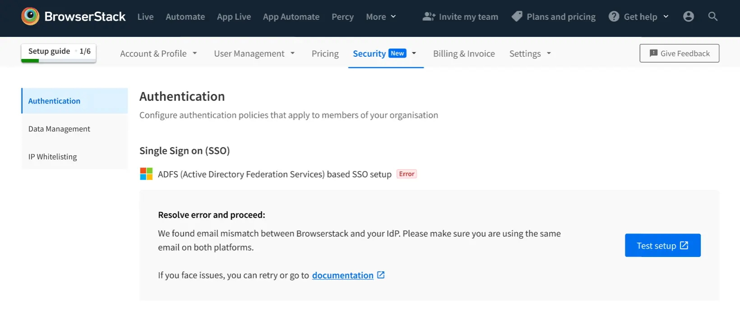This screenshot has height=315, width=740.
Task: Switch to the Billing & Invoice tab
Action: [464, 54]
